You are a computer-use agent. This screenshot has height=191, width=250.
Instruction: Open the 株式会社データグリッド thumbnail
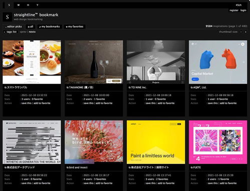(32, 142)
